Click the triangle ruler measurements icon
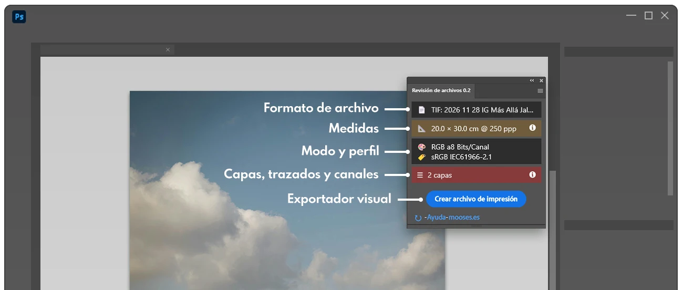The image size is (683, 290). tap(421, 128)
